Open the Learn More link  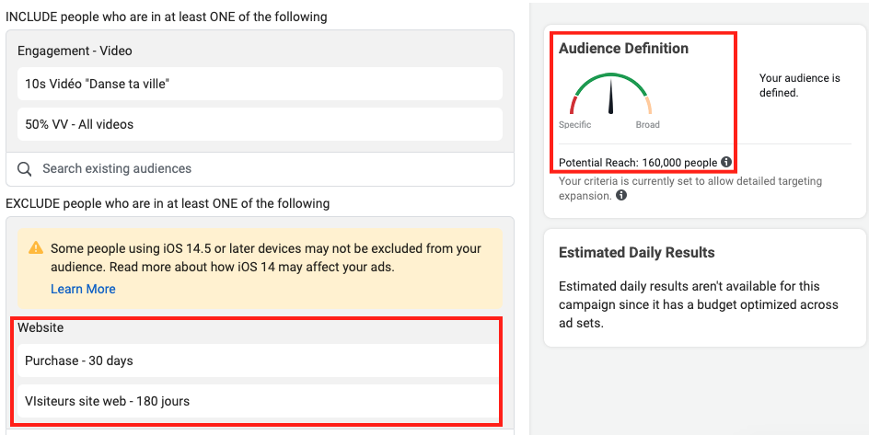click(x=83, y=289)
